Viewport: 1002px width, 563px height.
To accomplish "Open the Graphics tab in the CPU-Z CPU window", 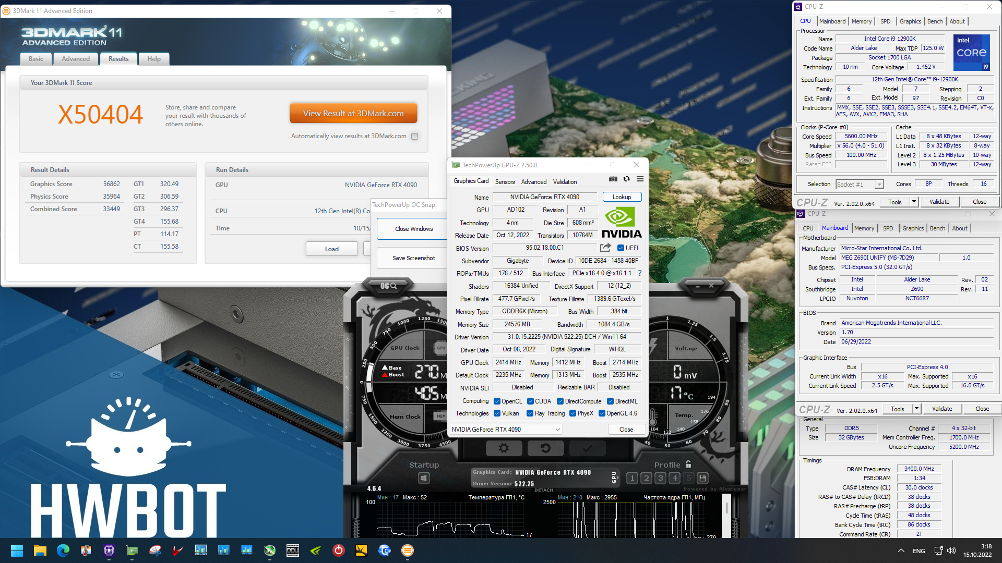I will pyautogui.click(x=910, y=21).
